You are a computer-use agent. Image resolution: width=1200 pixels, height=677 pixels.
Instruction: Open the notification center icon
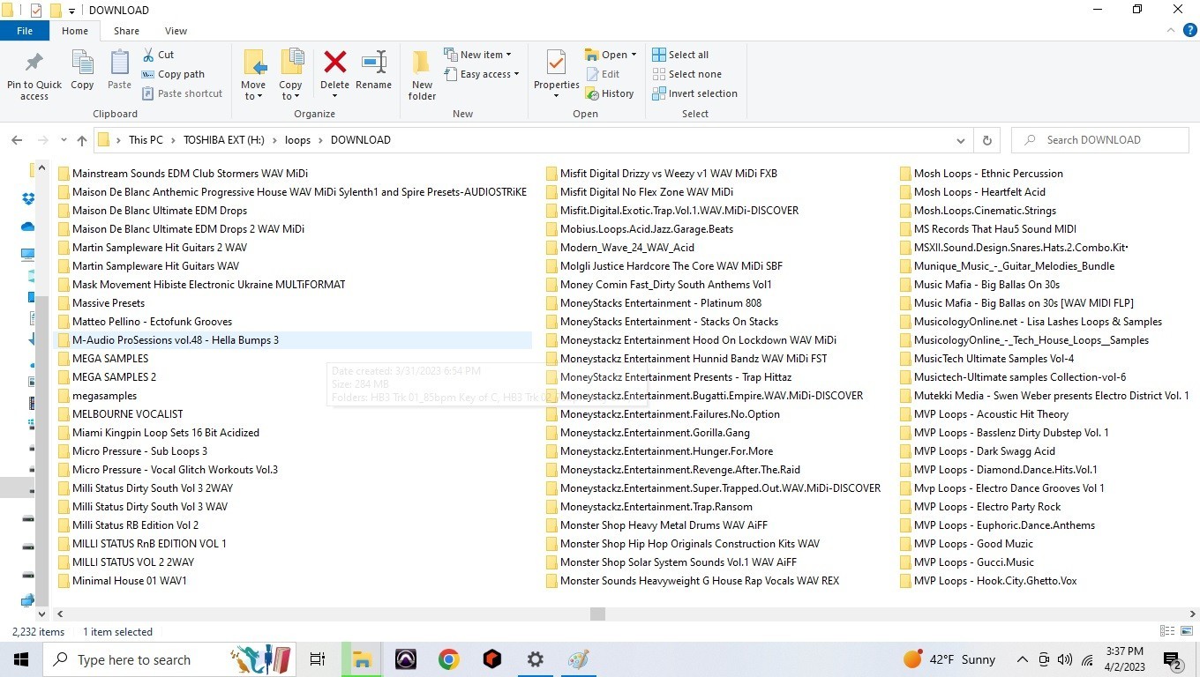[x=1173, y=659]
